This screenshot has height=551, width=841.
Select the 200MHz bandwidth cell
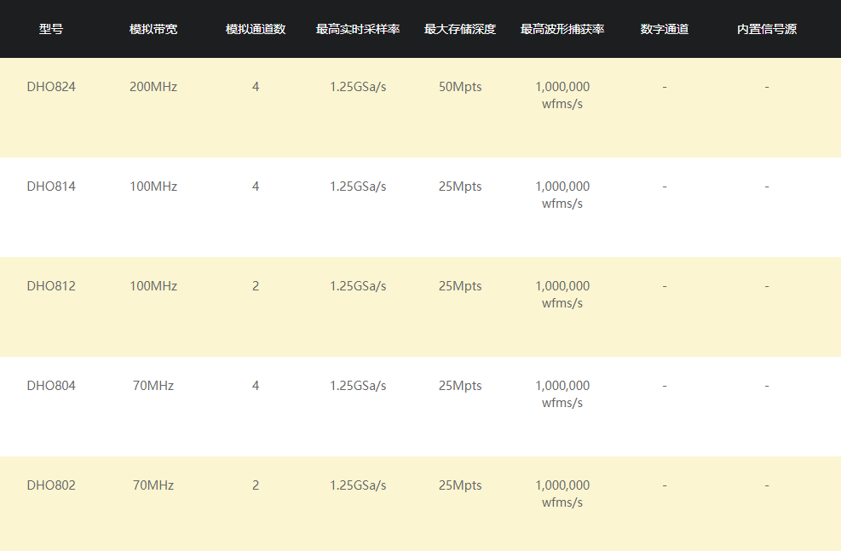[153, 87]
